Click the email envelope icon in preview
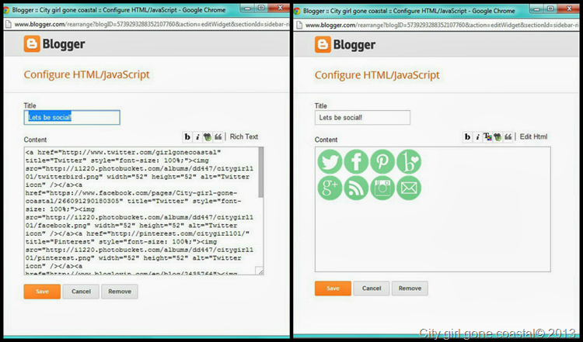 pyautogui.click(x=409, y=188)
